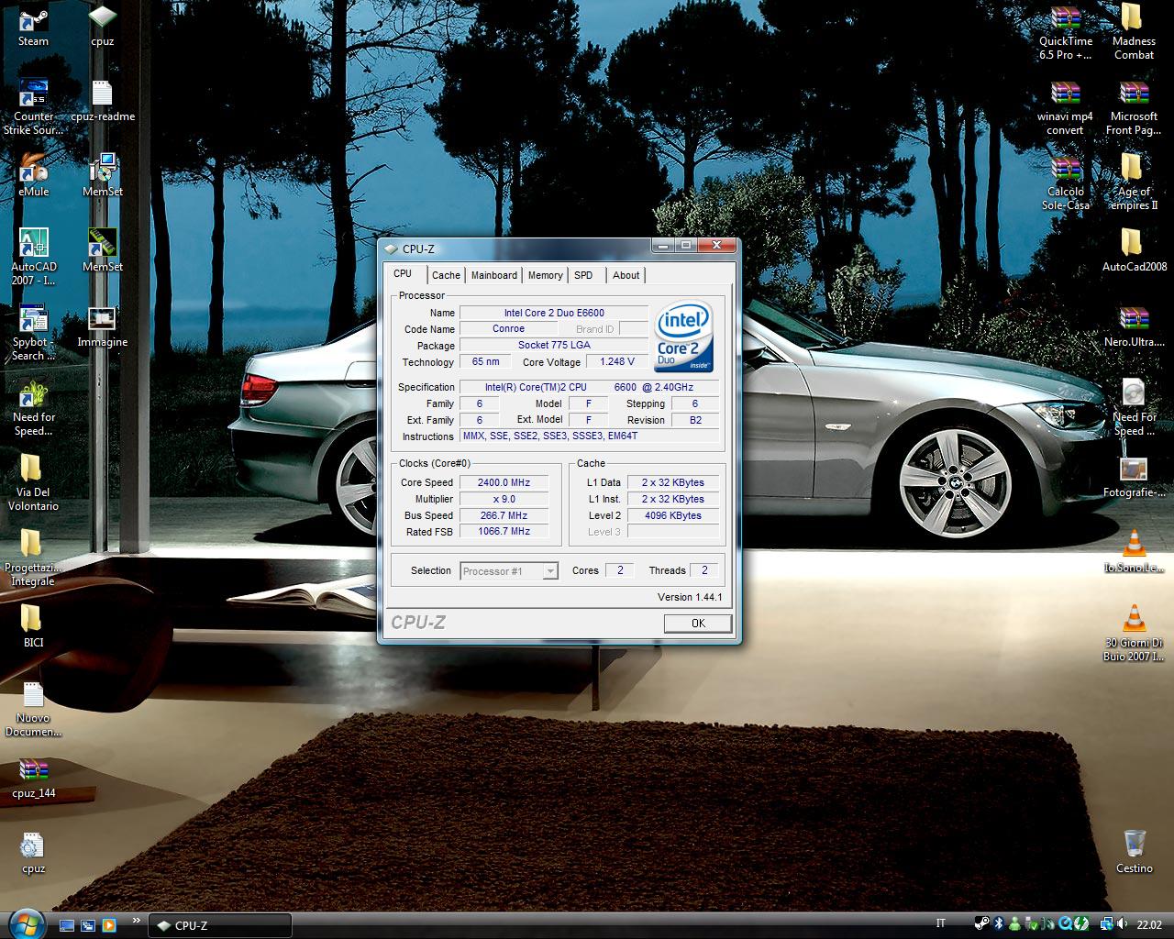Click the Technology value 65 nm
The width and height of the screenshot is (1174, 939).
coord(485,361)
